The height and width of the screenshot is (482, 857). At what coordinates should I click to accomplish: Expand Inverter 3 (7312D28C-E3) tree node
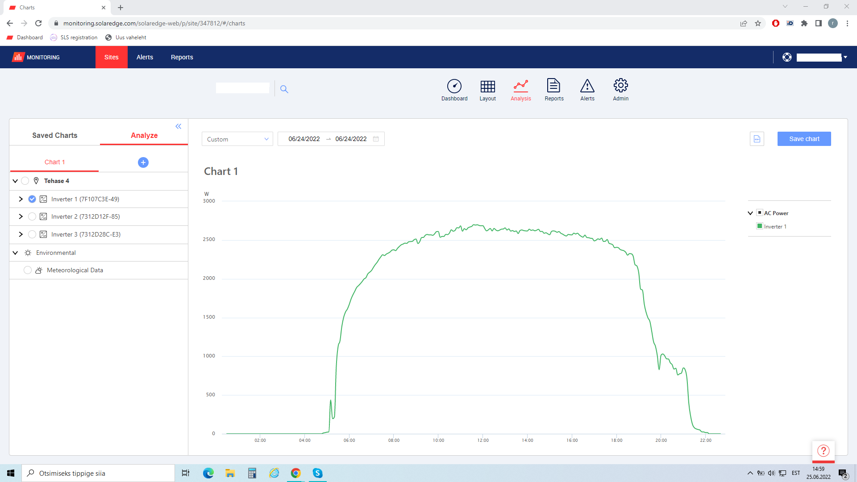pyautogui.click(x=21, y=234)
